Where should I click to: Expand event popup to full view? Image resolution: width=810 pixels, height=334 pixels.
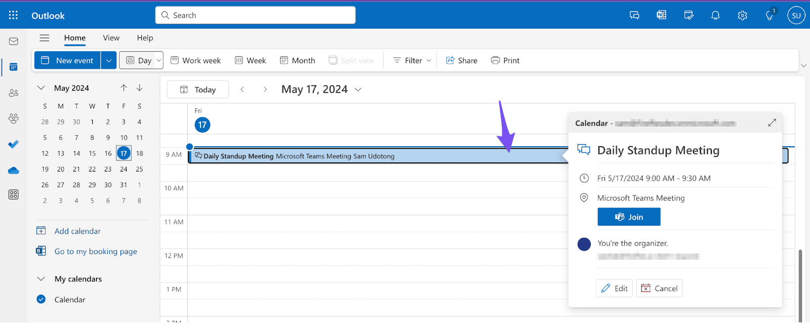click(772, 123)
